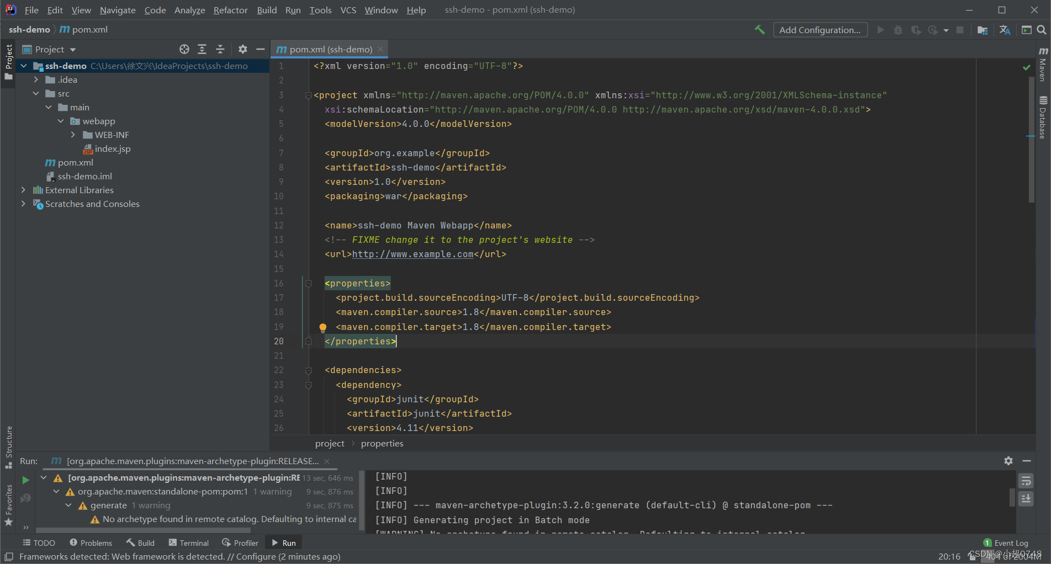The height and width of the screenshot is (564, 1051).
Task: Toggle tool window bars icon in status bar
Action: [x=9, y=557]
